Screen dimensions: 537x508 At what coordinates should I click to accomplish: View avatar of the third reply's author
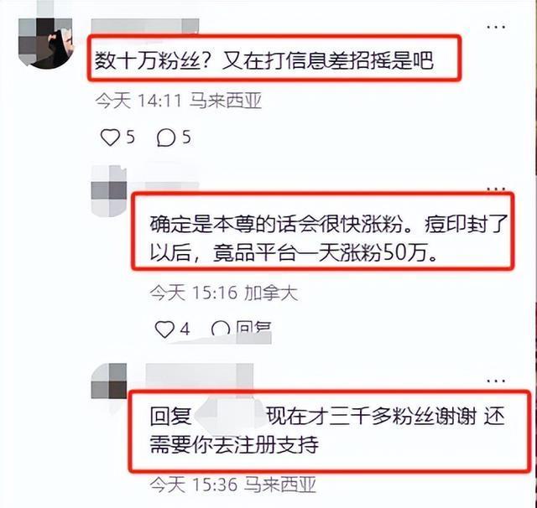click(109, 381)
